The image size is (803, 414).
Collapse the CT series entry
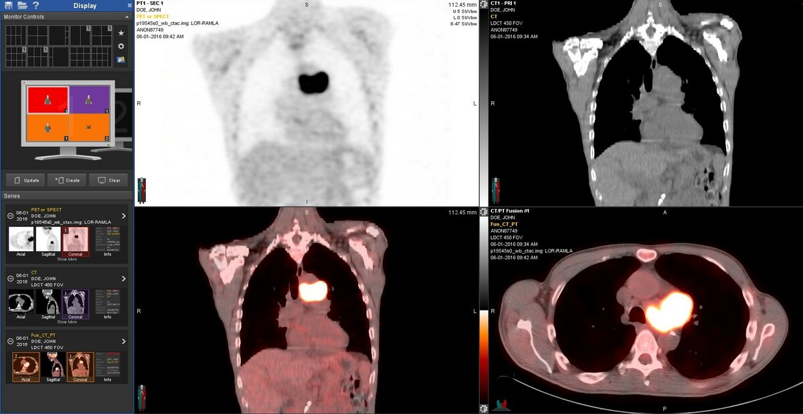coord(10,278)
